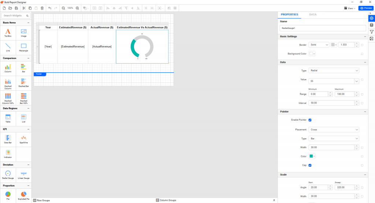Select the Stacked Column widget
The width and height of the screenshot is (375, 203).
tap(8, 84)
